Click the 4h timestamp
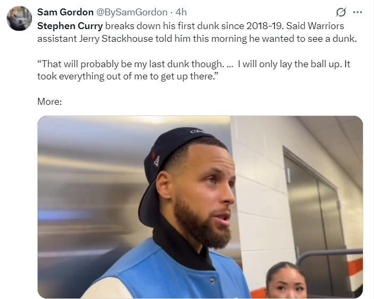Viewport: 374px width, 299px height. coord(181,12)
